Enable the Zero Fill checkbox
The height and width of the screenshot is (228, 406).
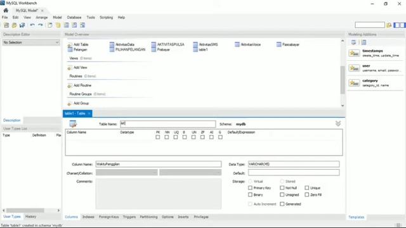pyautogui.click(x=307, y=194)
